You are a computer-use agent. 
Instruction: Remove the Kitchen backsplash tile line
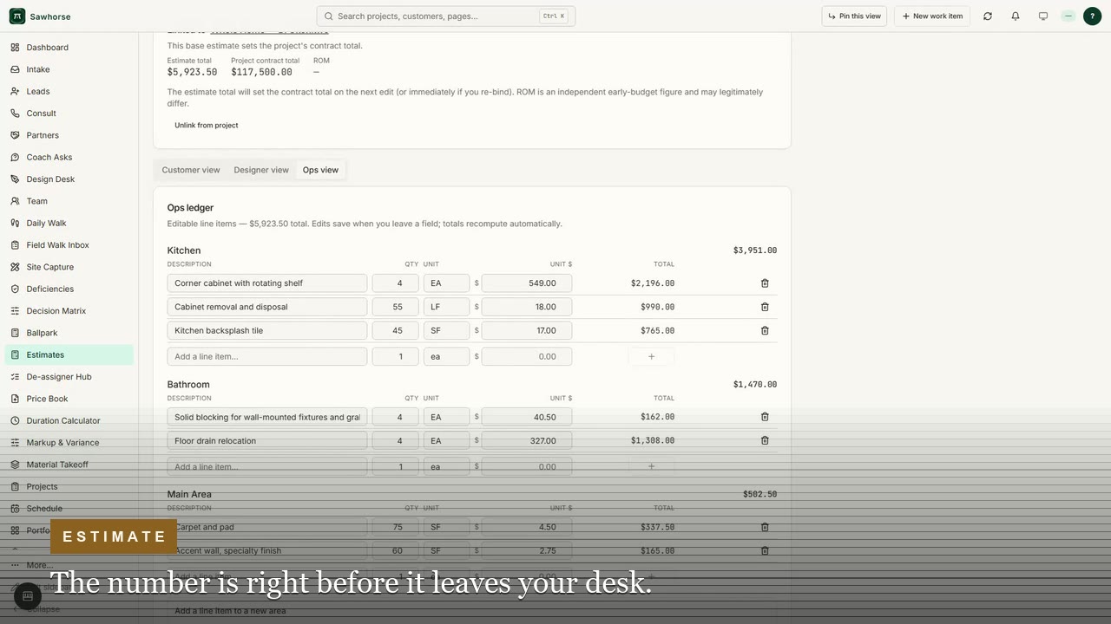point(765,330)
